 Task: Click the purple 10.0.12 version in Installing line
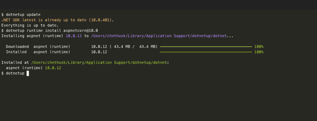(x=74, y=36)
